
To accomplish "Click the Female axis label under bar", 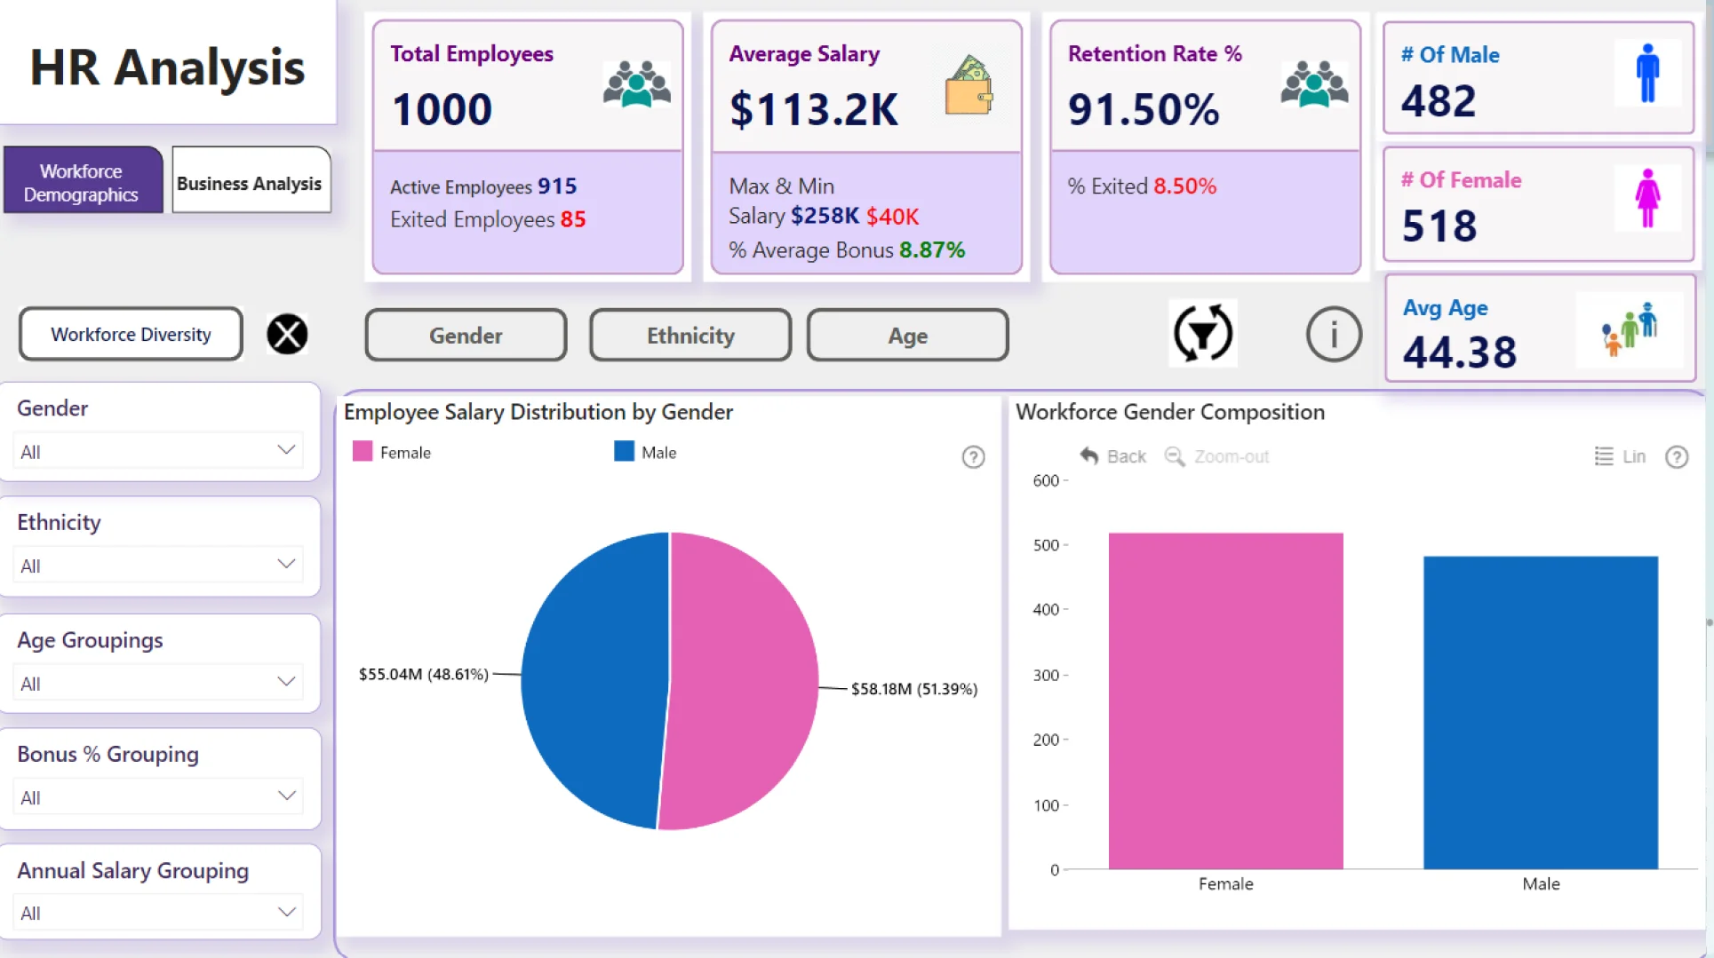I will [x=1225, y=883].
